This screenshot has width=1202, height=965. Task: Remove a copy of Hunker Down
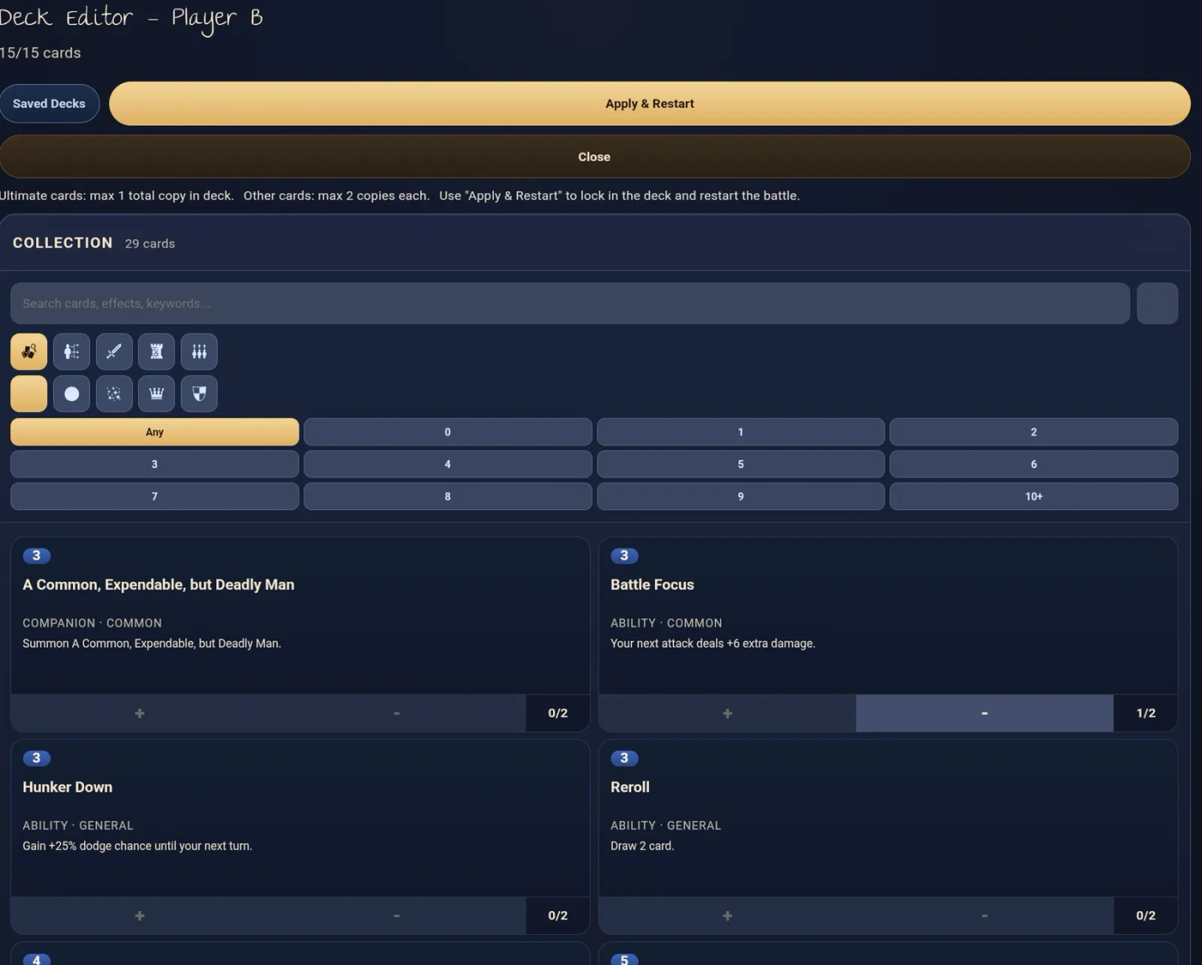pos(397,915)
